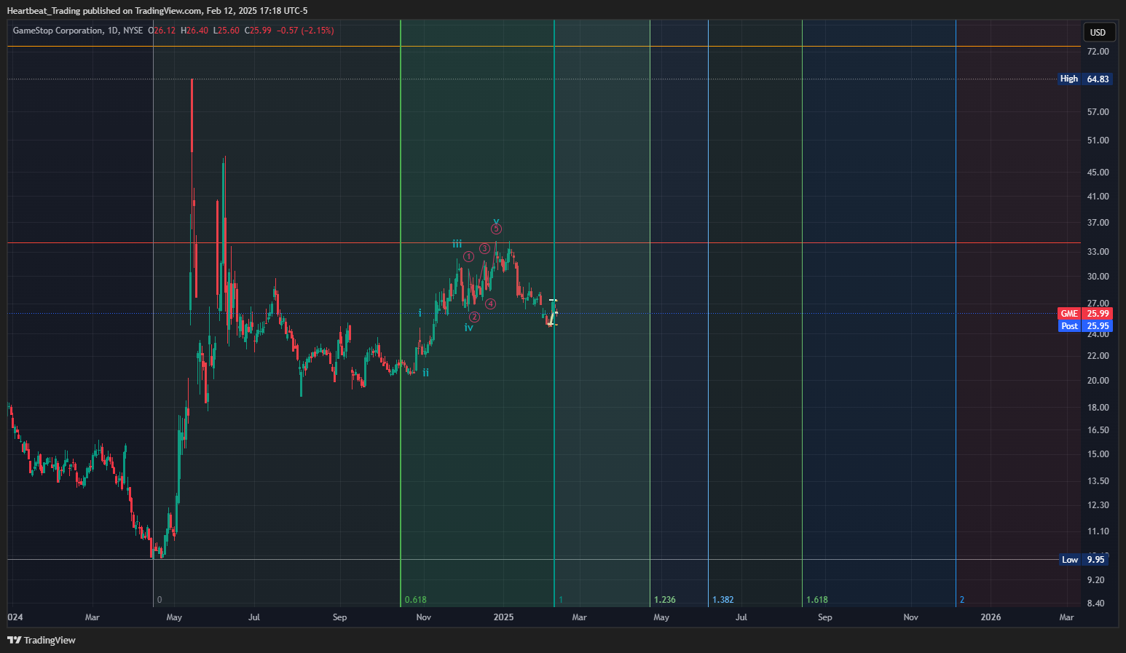Click the 2026 label on time axis
Screen dimensions: 1126x653
click(991, 617)
